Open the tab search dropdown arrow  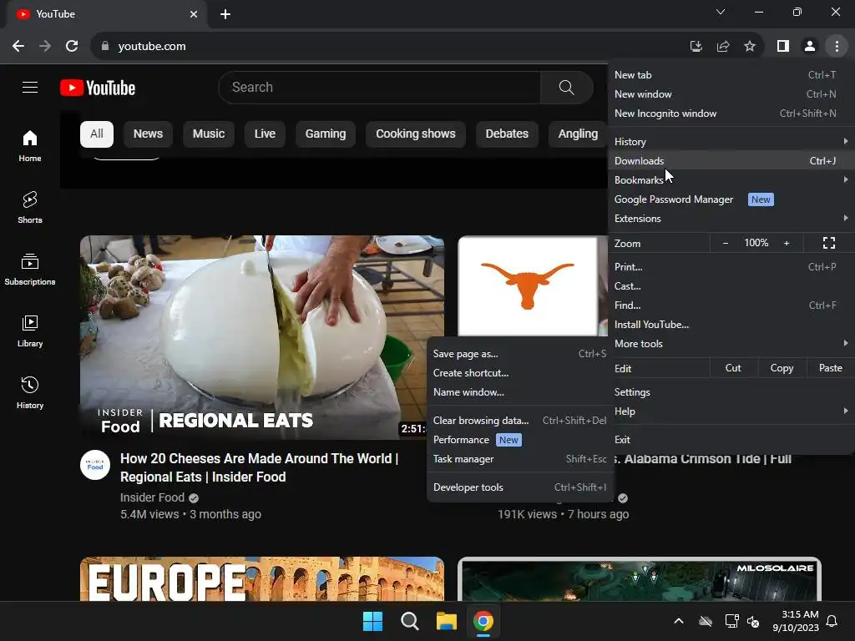point(721,12)
